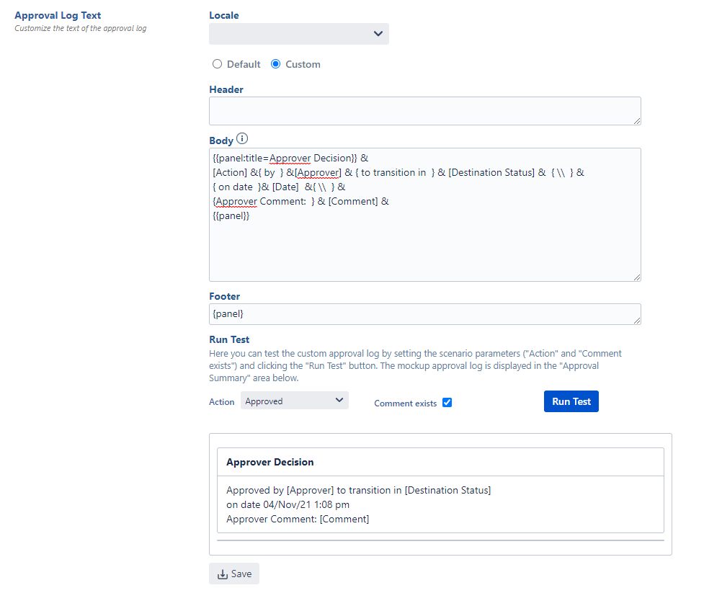Click the Approval Log Text heading
704x593 pixels.
[58, 15]
